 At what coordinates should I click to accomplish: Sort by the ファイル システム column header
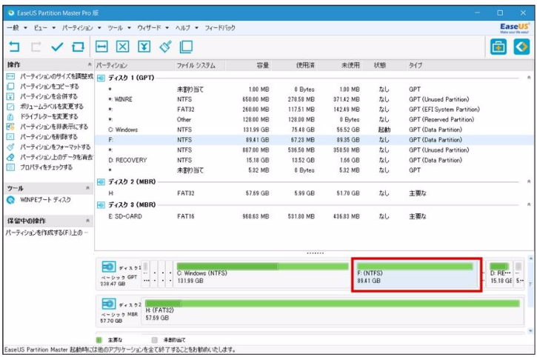200,65
